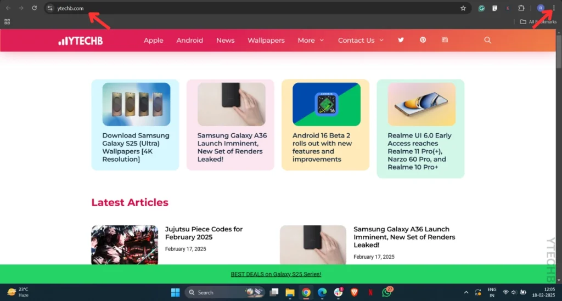Open the white T extension icon

(494, 8)
